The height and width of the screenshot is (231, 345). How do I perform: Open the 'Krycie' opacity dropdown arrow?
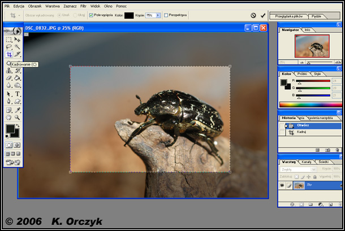coord(157,15)
